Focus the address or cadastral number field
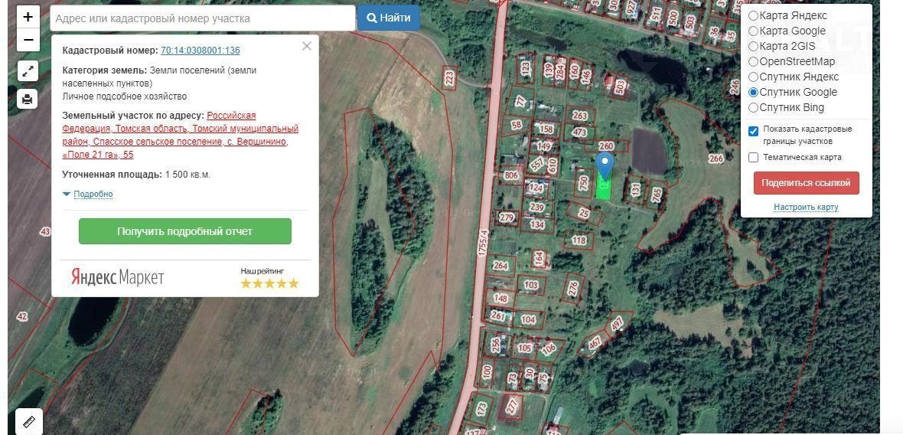The image size is (903, 435). click(202, 18)
